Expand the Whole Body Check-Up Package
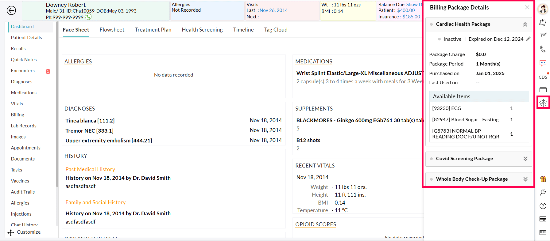This screenshot has height=241, width=550. point(525,179)
